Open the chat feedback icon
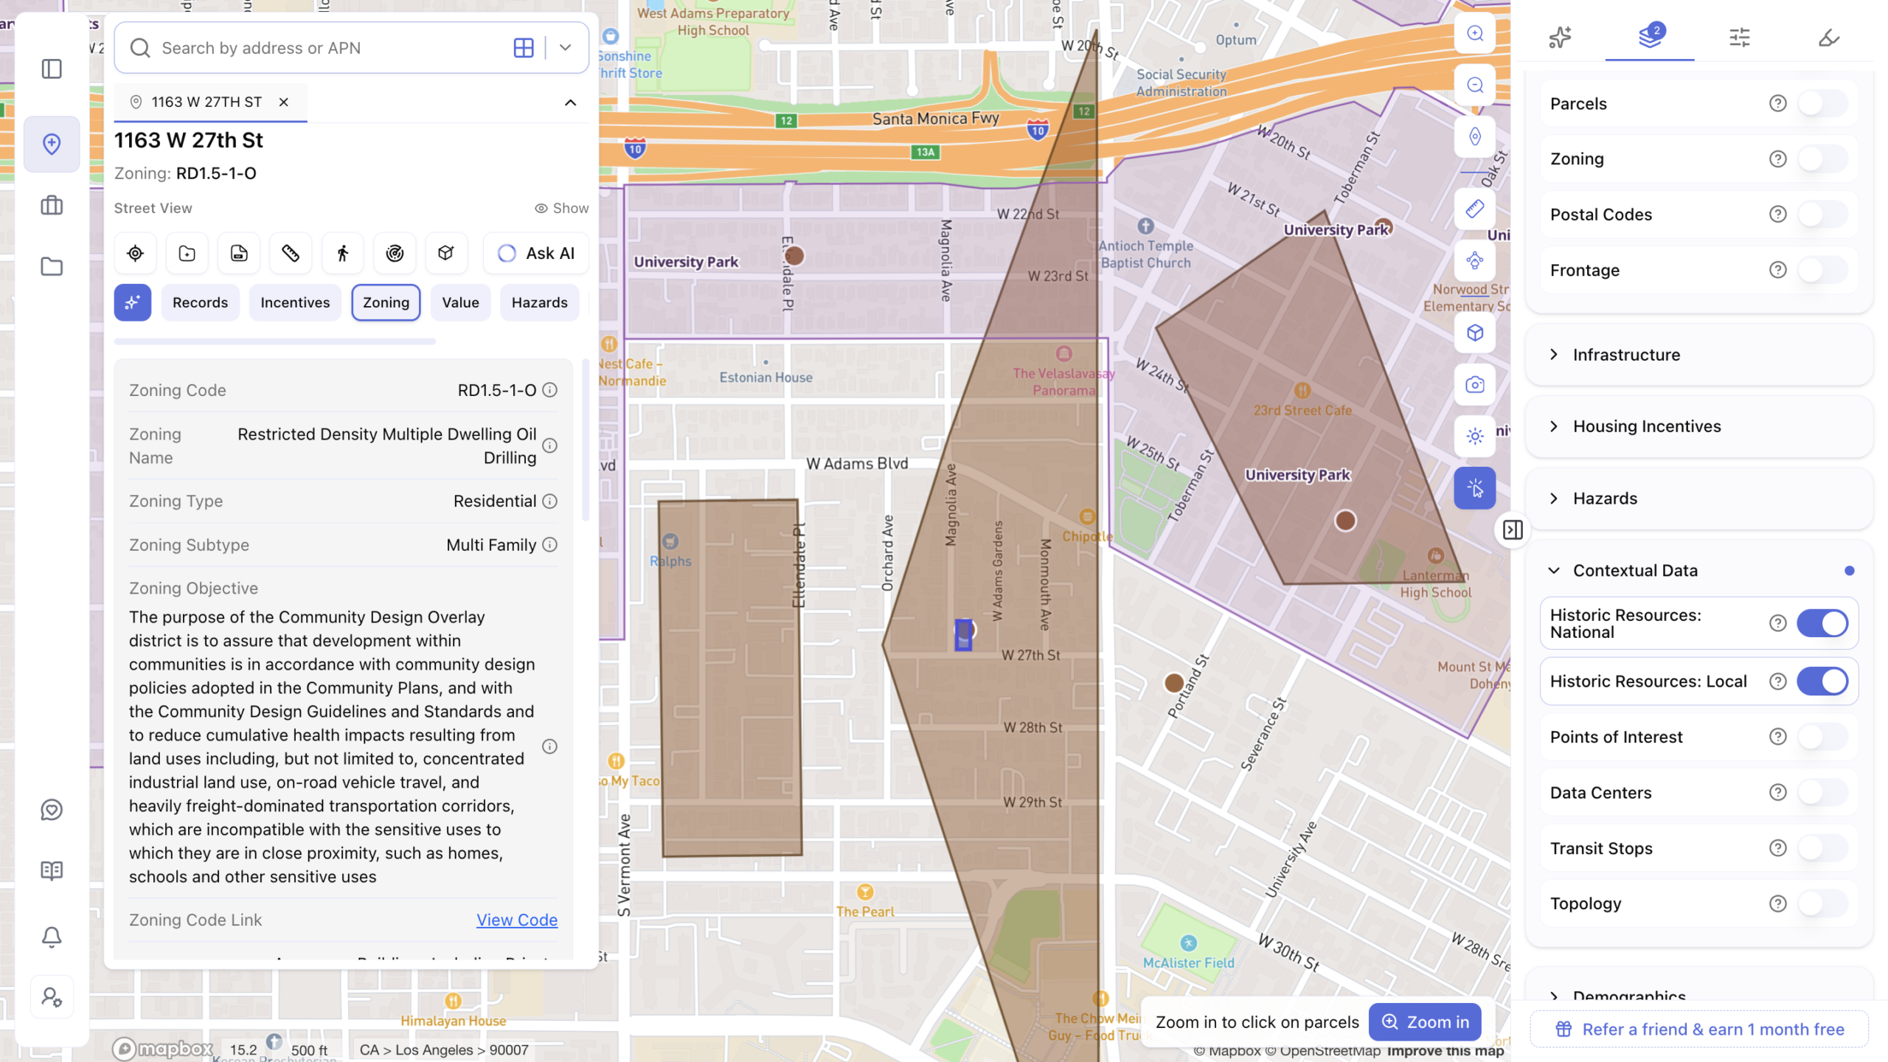 [x=52, y=810]
